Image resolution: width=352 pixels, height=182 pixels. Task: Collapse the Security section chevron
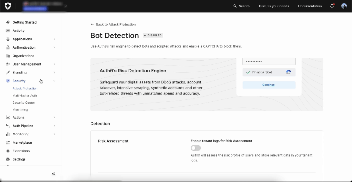tap(54, 81)
